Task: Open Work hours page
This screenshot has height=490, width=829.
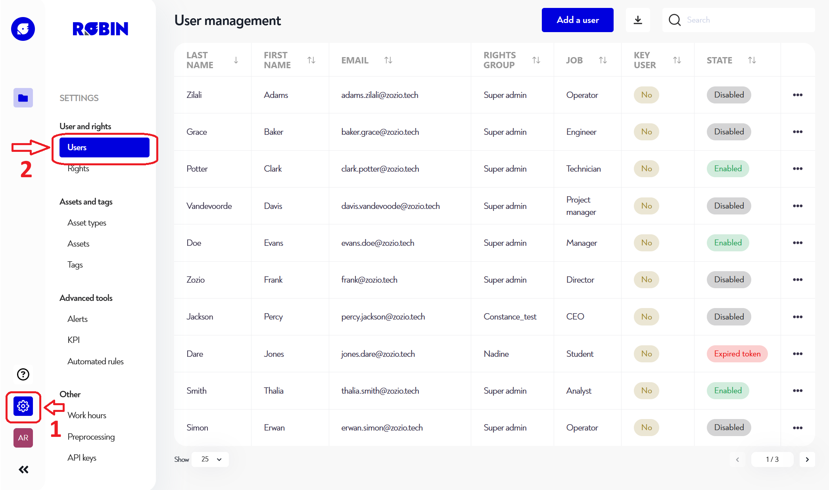Action: pyautogui.click(x=87, y=415)
